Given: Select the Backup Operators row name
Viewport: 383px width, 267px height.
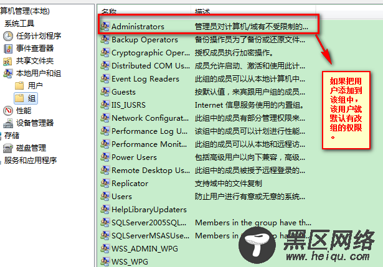Looking at the screenshot, I should click(145, 40).
